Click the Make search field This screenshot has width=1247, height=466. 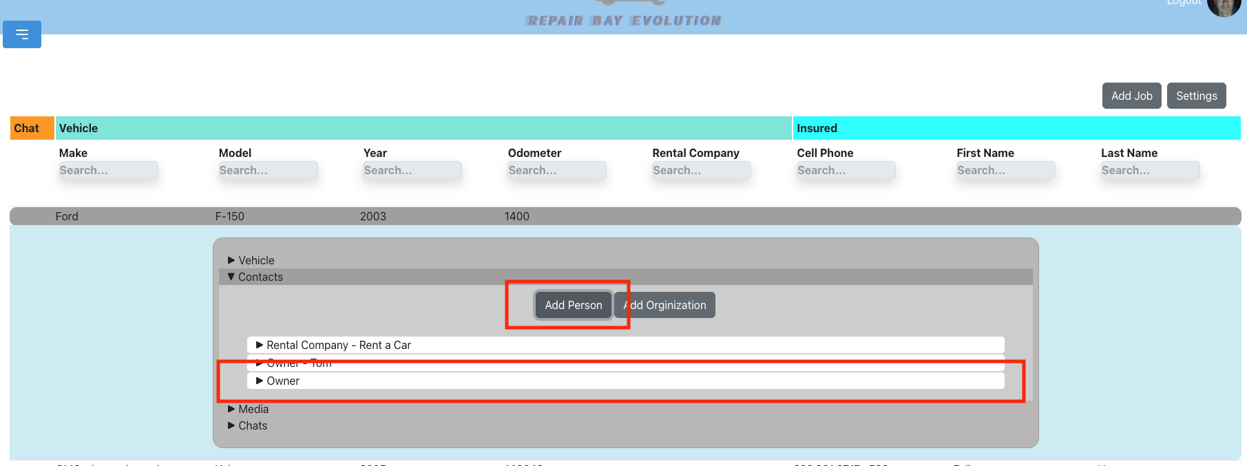108,170
